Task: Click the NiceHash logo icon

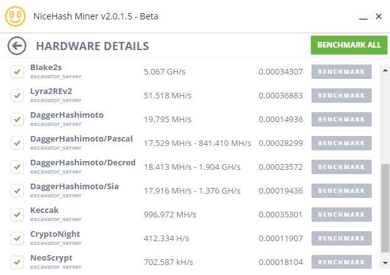Action: [x=15, y=16]
